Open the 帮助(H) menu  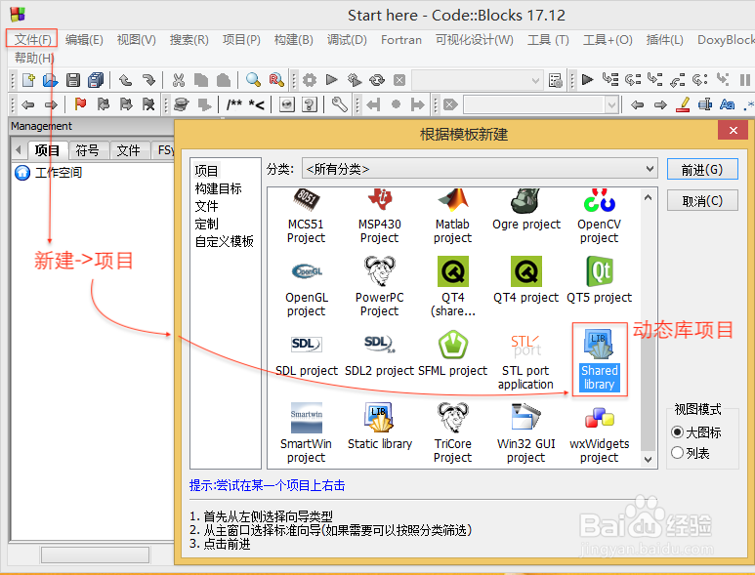[34, 58]
